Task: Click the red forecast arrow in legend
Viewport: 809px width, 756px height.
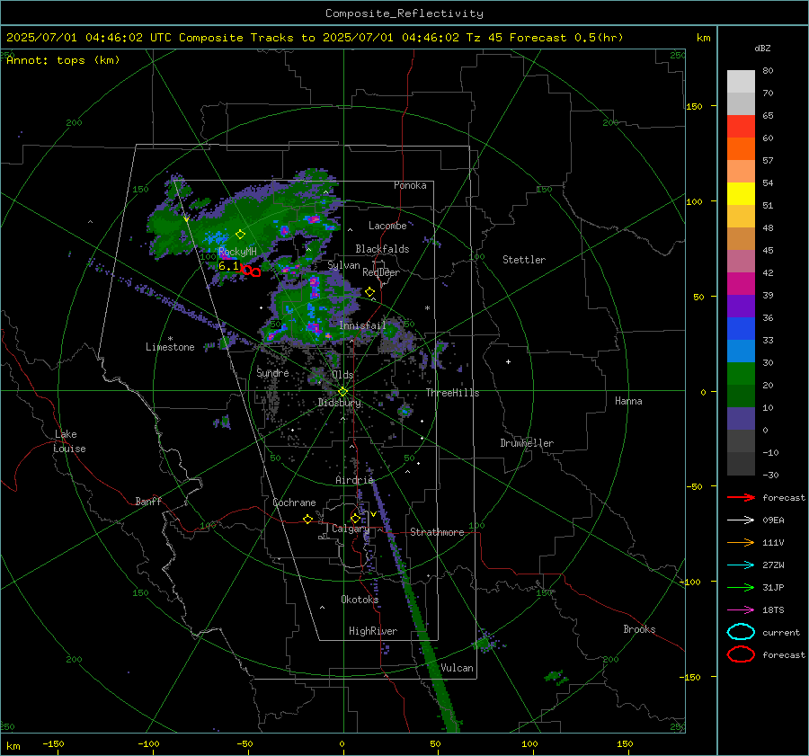Action: (x=741, y=497)
